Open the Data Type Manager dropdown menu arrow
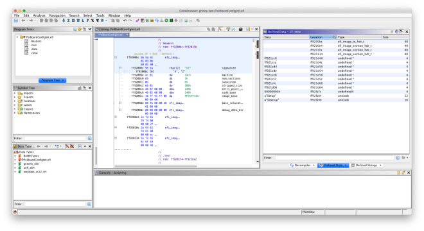424x231 pixels. tap(85, 146)
